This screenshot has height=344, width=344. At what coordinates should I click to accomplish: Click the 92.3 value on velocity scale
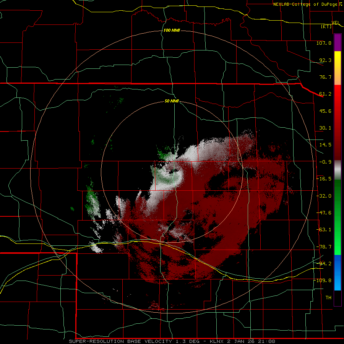pyautogui.click(x=325, y=60)
